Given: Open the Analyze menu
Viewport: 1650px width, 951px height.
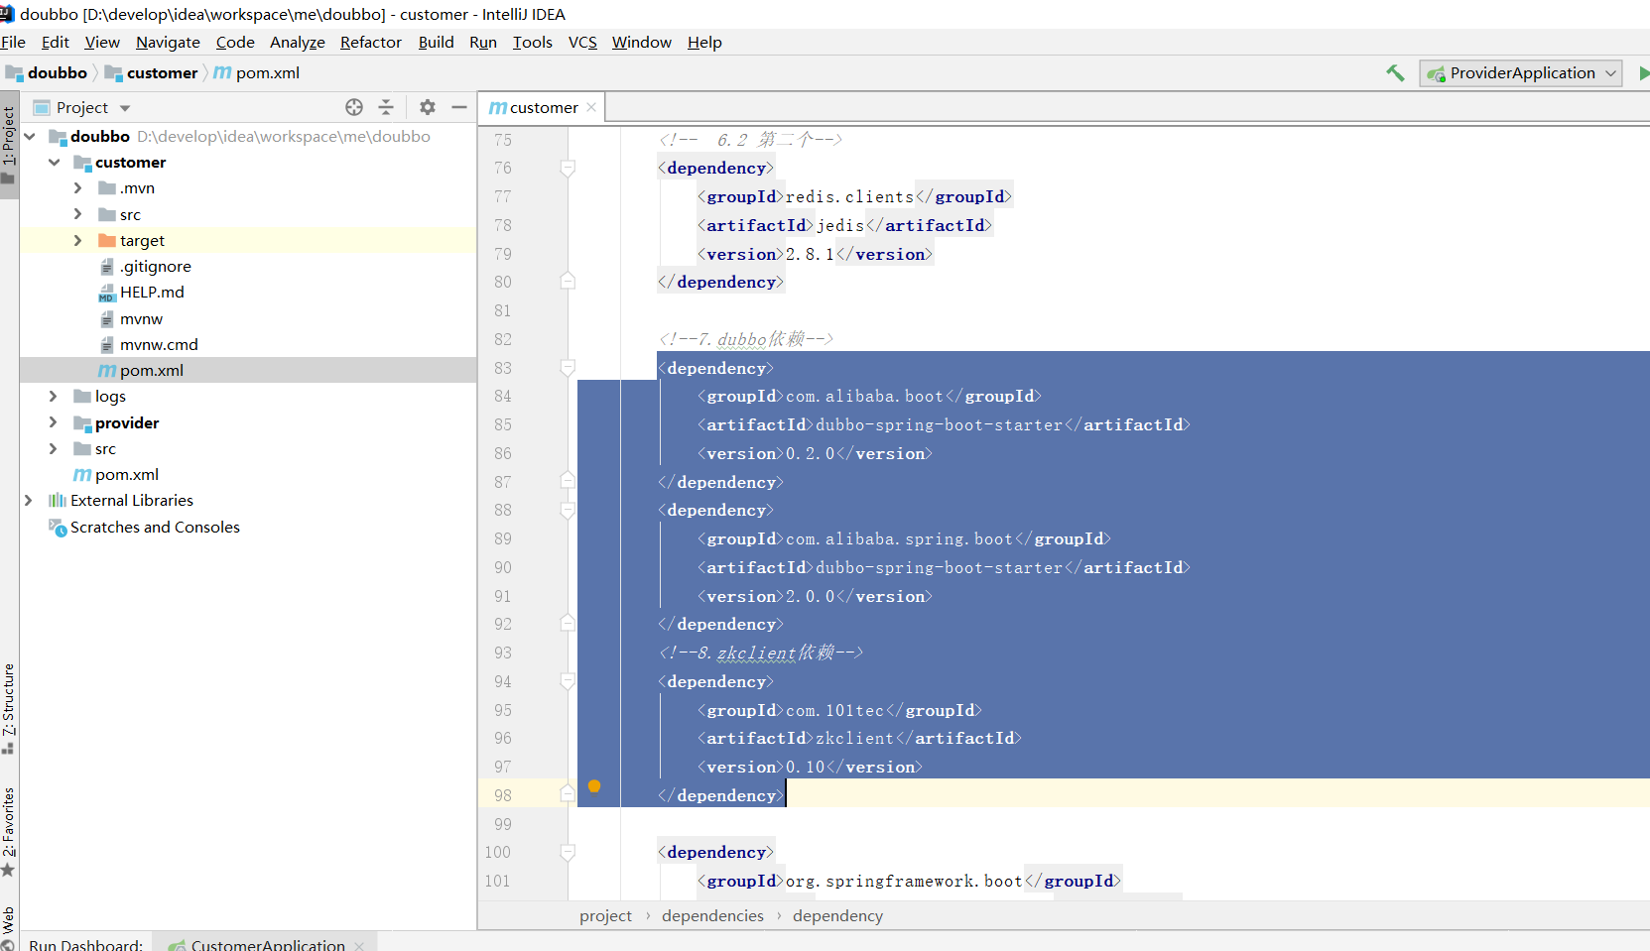Looking at the screenshot, I should click(298, 43).
